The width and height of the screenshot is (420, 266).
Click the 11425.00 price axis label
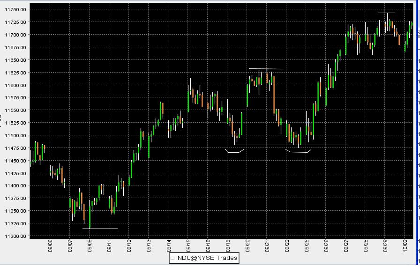(x=15, y=173)
